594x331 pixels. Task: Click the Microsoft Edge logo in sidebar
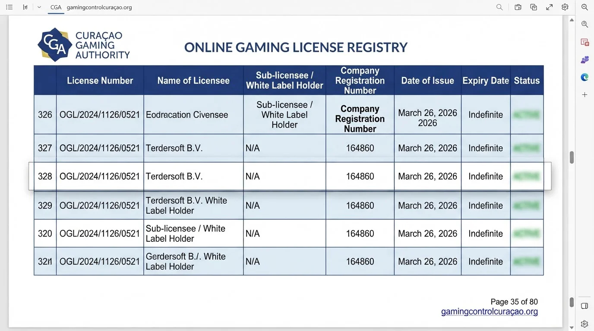pyautogui.click(x=585, y=77)
